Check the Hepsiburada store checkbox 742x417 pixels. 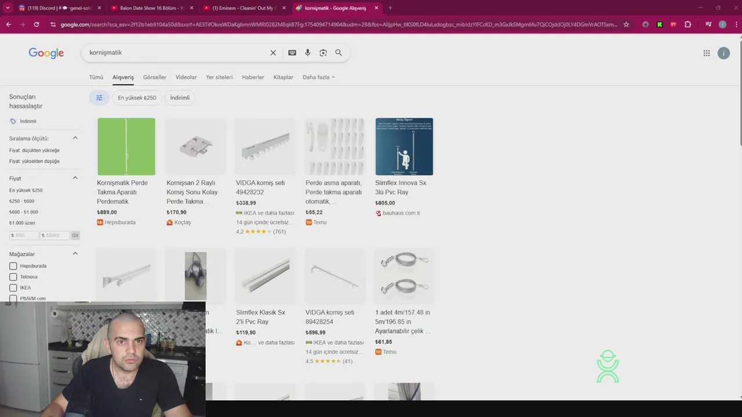[13, 266]
